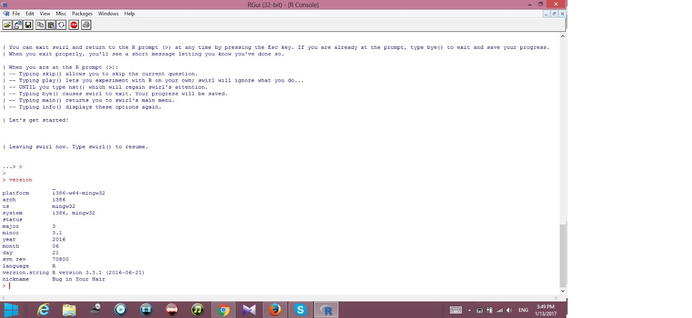Screen dimensions: 692x318
Task: Click the Paste toolbar icon
Action: 51,25
